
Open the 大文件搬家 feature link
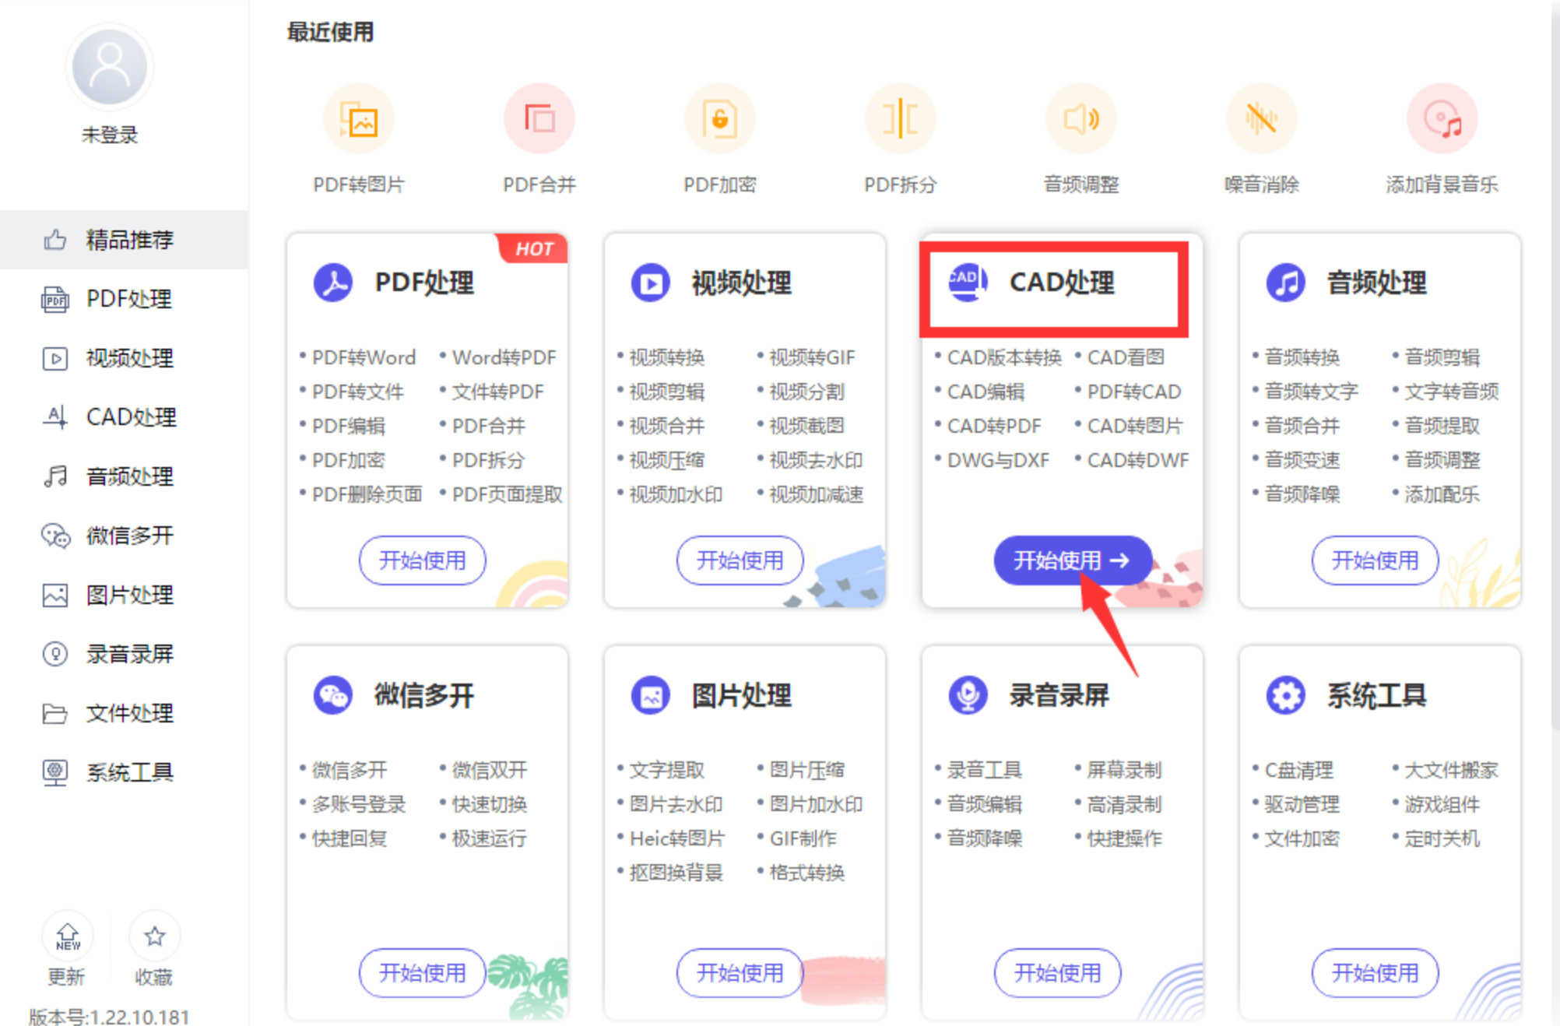pyautogui.click(x=1451, y=770)
